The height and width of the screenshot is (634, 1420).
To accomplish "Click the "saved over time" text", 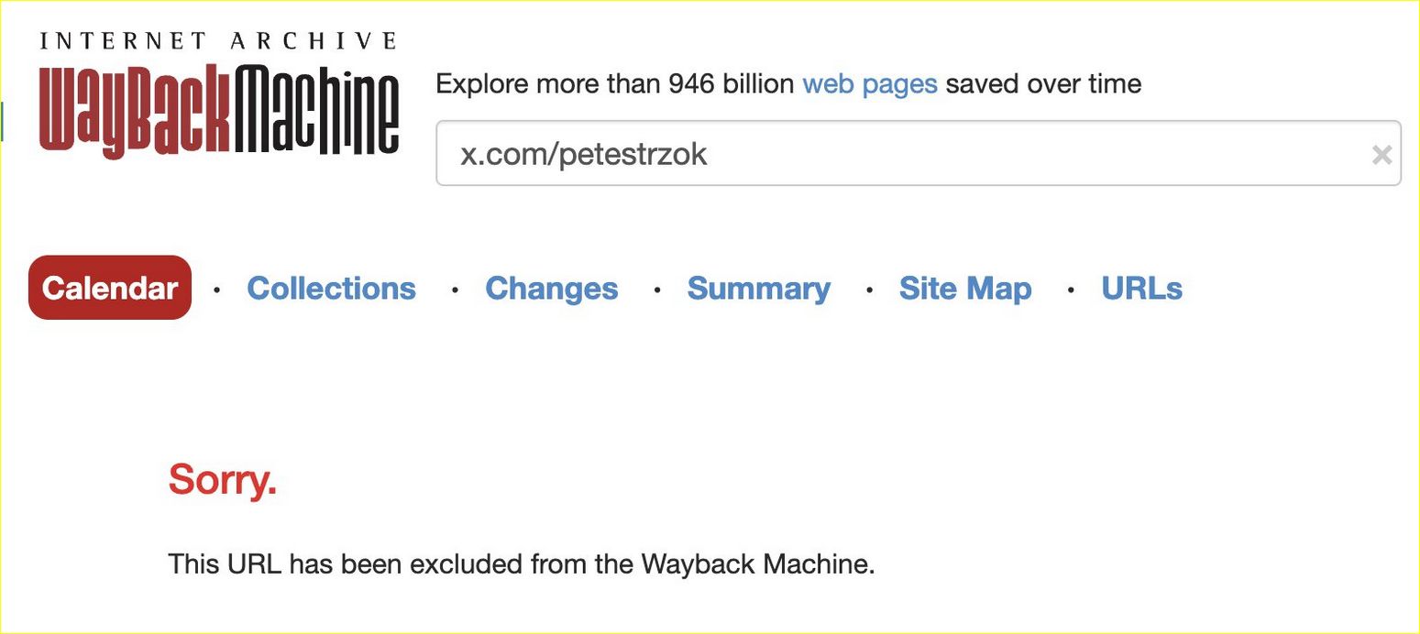I will [x=1044, y=84].
